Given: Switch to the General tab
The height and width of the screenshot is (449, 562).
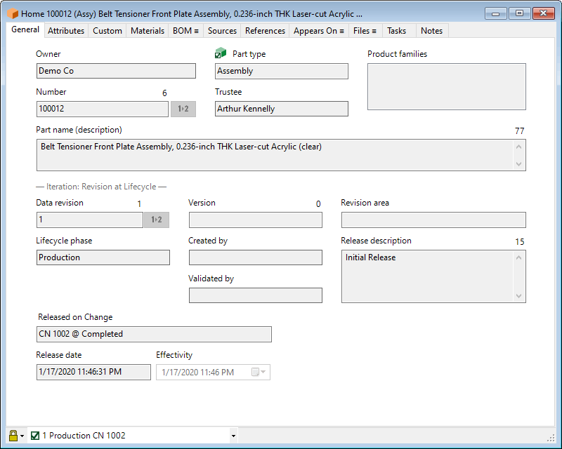Looking at the screenshot, I should [x=25, y=29].
